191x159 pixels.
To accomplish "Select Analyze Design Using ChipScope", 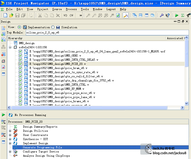I will (46, 156).
